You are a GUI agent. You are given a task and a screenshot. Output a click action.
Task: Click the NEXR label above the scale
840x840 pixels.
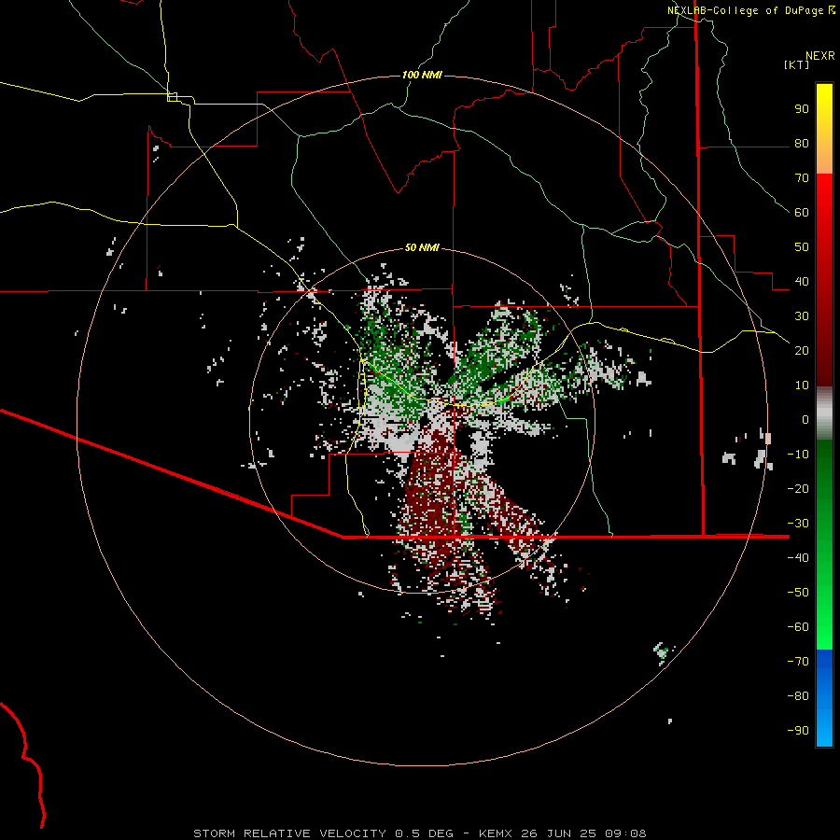(x=820, y=56)
